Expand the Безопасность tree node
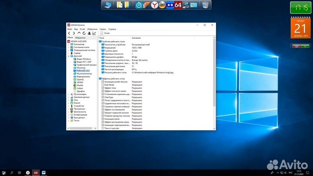The image size is (313, 176). (69, 112)
